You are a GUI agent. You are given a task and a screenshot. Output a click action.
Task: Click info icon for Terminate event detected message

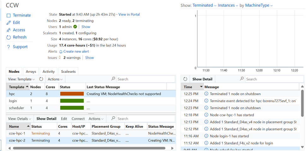pos(206,101)
